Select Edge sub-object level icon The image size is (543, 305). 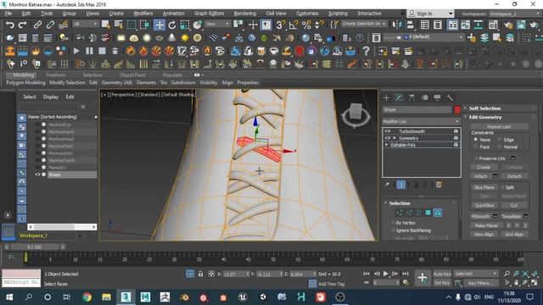point(409,213)
